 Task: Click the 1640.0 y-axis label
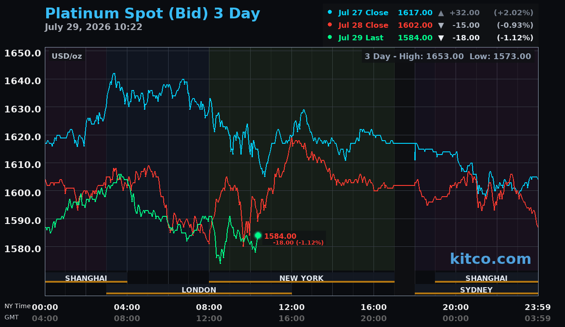tap(23, 81)
